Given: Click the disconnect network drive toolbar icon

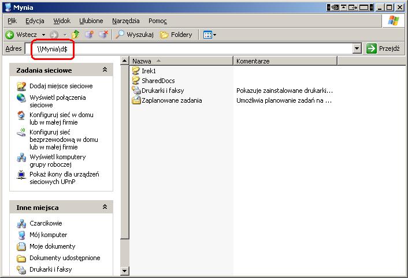Looking at the screenshot, I should (103, 34).
